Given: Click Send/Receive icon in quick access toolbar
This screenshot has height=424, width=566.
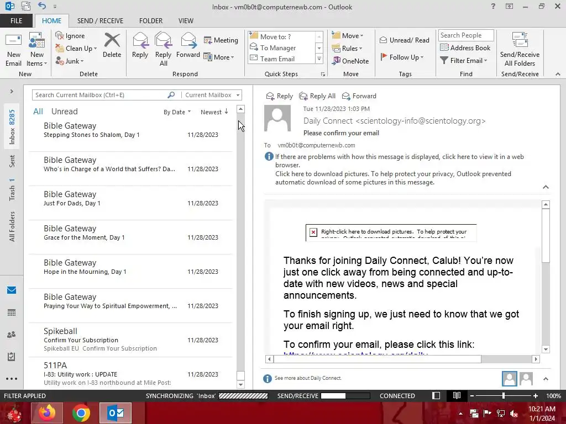Looking at the screenshot, I should tap(25, 6).
